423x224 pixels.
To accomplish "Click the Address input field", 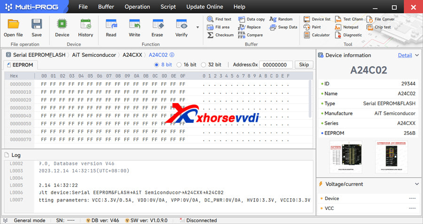I will [x=276, y=65].
